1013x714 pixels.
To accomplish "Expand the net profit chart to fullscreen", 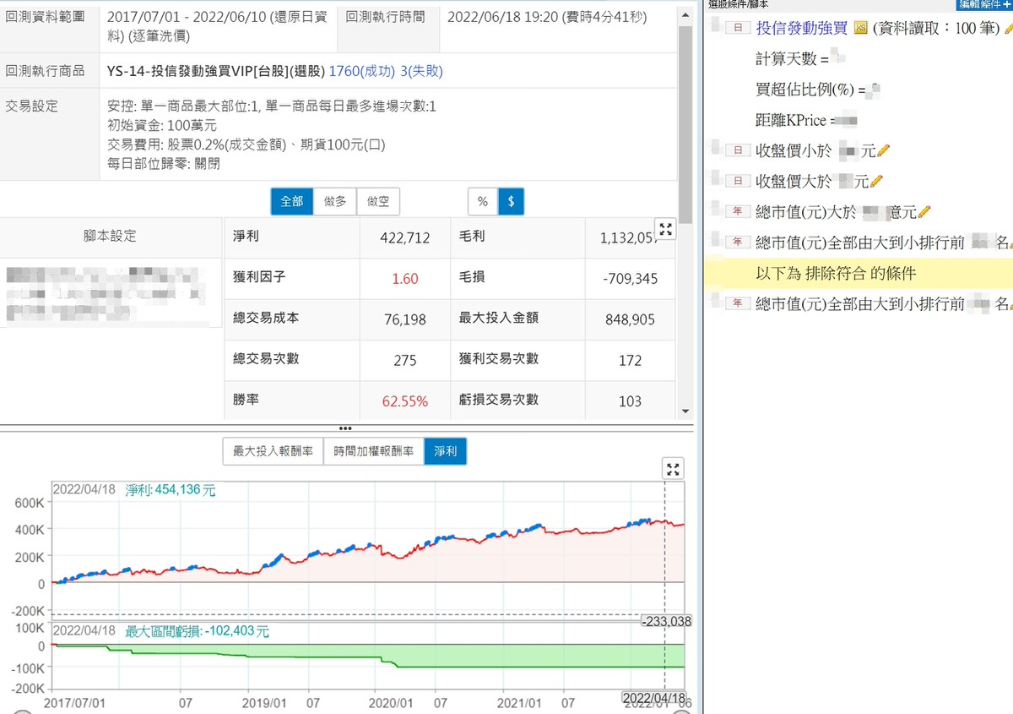I will click(x=673, y=470).
